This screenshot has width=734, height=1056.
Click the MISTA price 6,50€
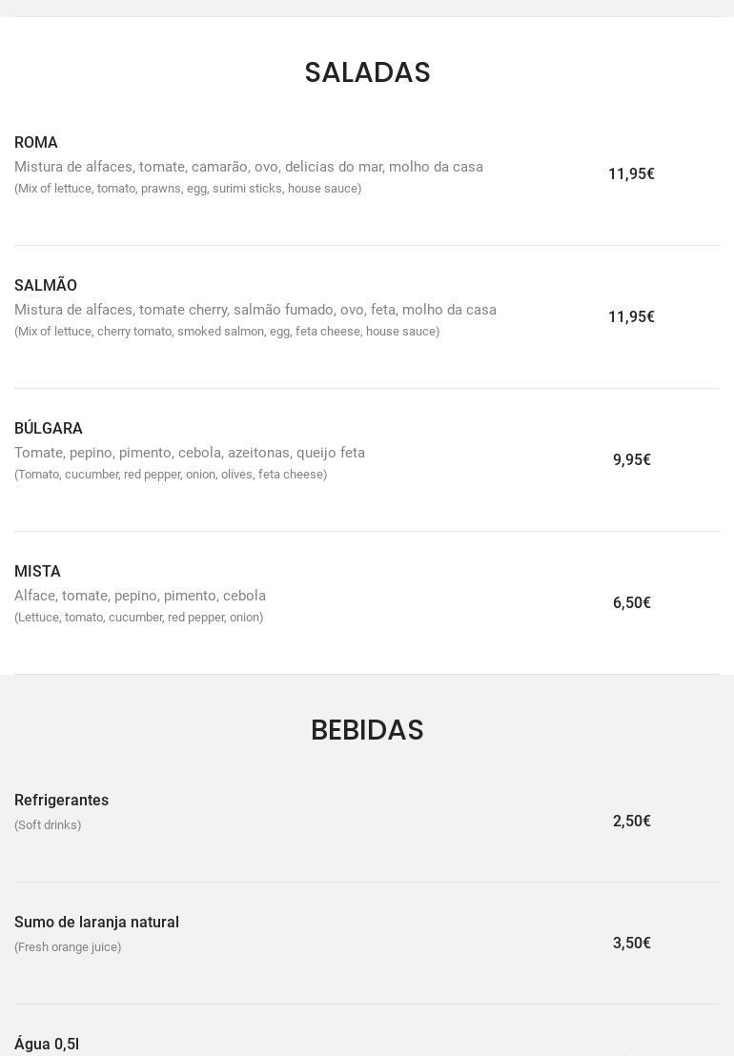tap(631, 602)
